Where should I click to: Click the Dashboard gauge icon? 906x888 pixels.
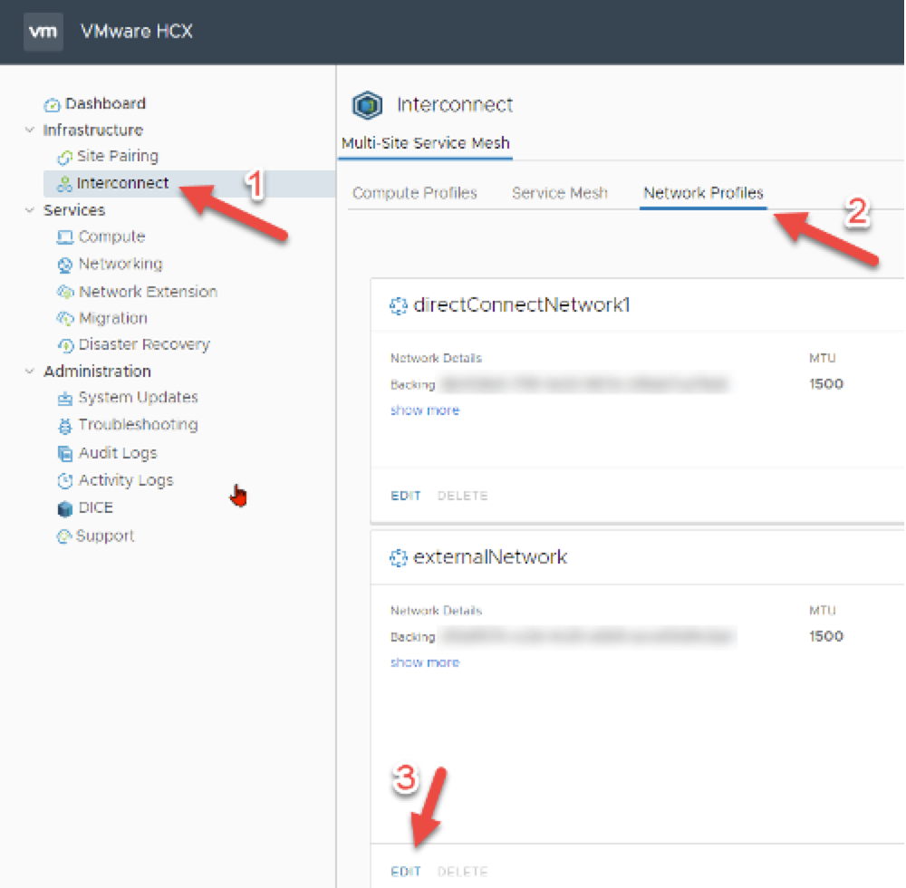click(x=52, y=104)
